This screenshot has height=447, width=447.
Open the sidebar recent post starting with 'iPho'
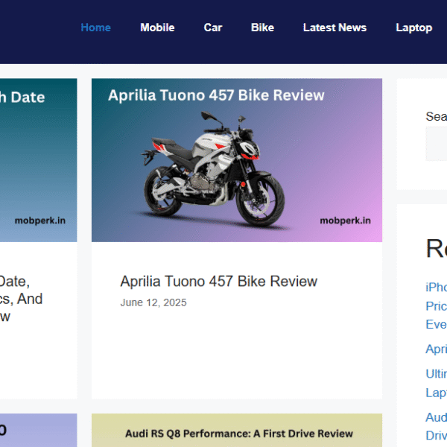(436, 305)
